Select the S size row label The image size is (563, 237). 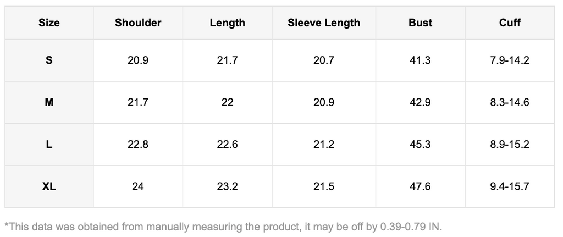point(49,60)
